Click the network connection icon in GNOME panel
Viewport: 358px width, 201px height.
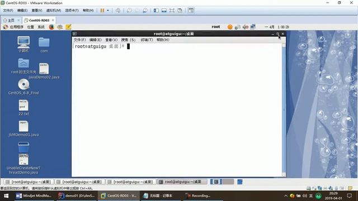[253, 27]
